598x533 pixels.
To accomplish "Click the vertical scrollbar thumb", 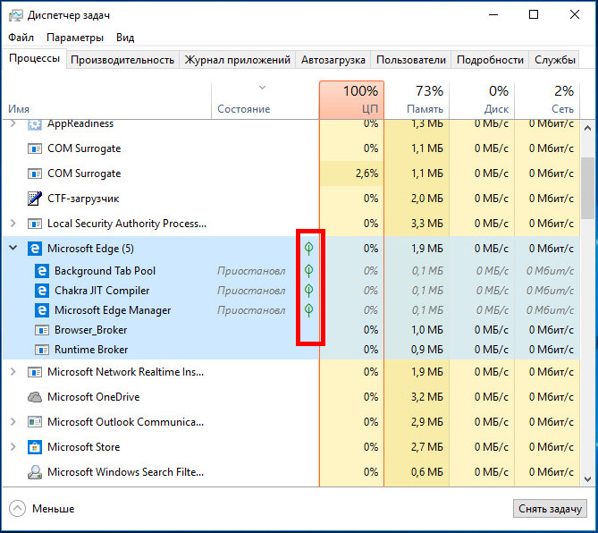I will pos(587,188).
